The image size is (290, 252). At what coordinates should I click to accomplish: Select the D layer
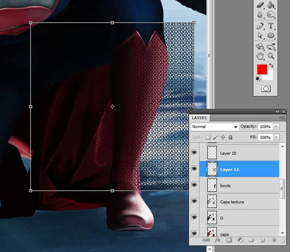tap(239, 218)
